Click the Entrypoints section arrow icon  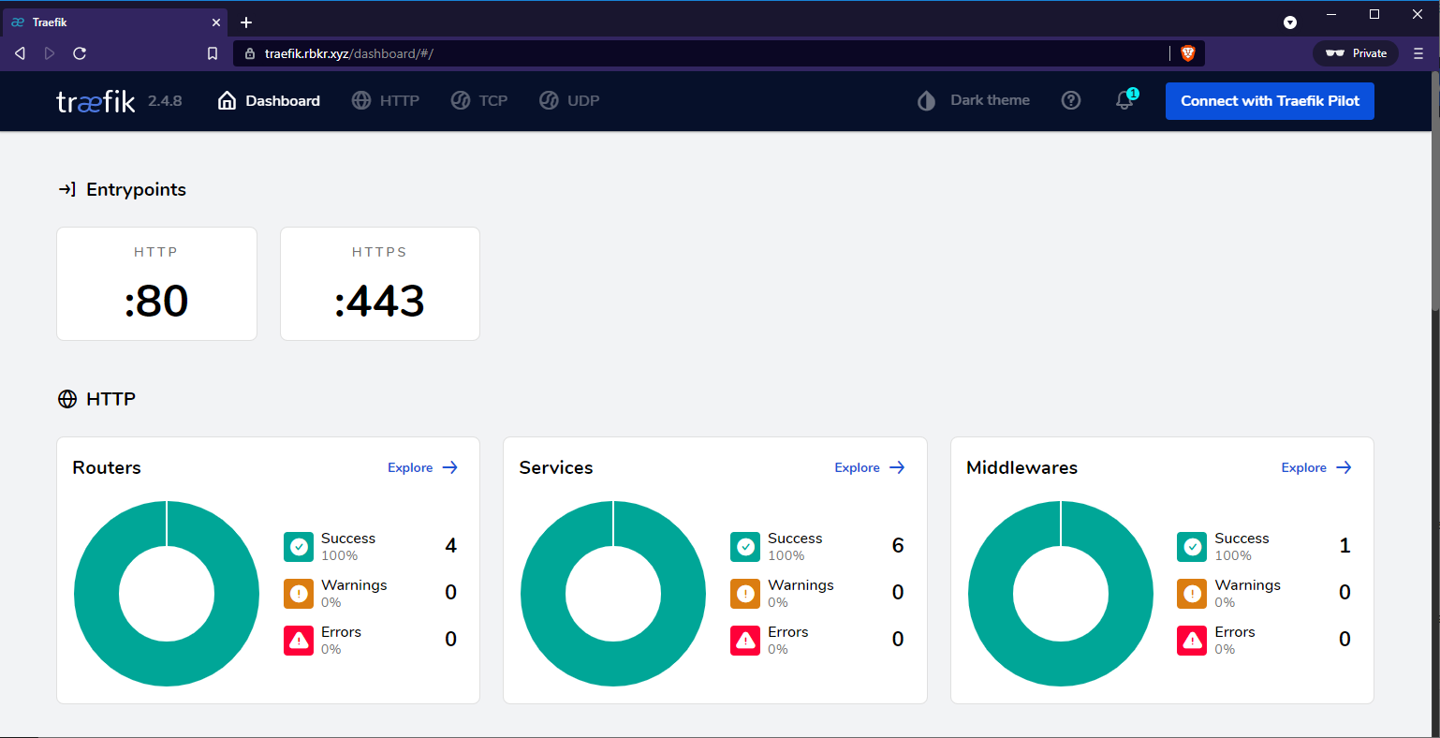tap(67, 189)
